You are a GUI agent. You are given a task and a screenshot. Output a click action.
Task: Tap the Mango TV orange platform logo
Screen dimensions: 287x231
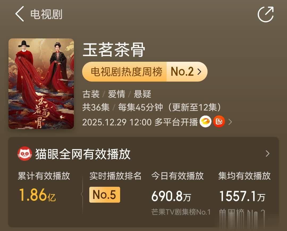tap(219, 122)
